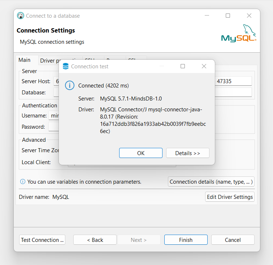
Task: Click the Test Connection ... button
Action: (42, 240)
